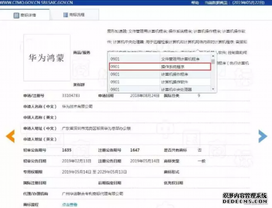Go to next trademark with blue arrow
The image size is (272, 208).
pyautogui.click(x=262, y=136)
